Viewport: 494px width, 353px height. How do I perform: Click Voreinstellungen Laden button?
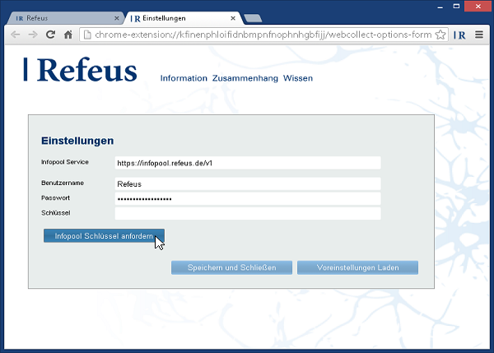[357, 268]
